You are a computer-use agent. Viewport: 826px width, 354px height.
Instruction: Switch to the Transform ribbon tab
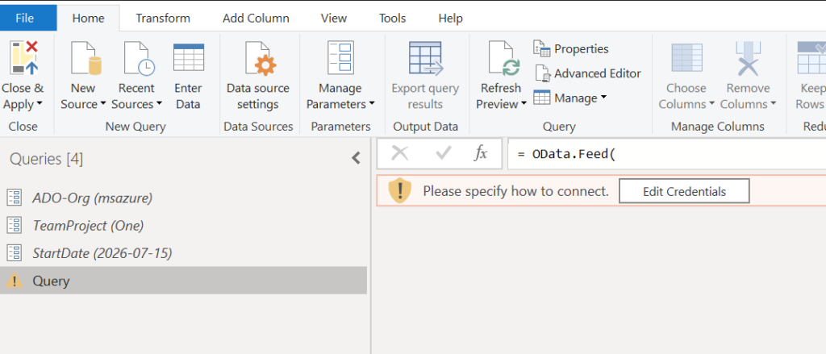click(163, 18)
